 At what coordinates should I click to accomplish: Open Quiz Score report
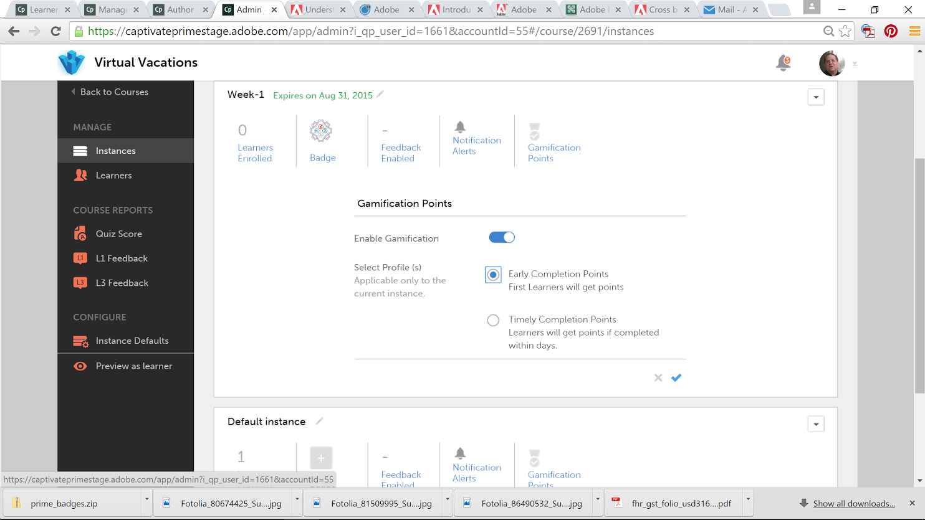(118, 234)
